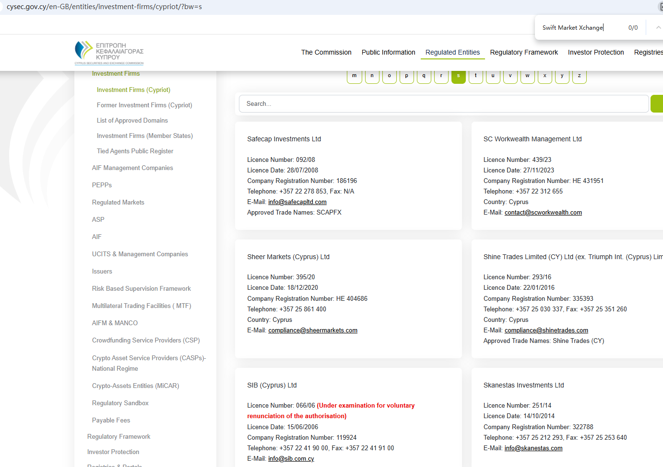Open Crowdfunding Service Providers (CSP) section
663x467 pixels.
[146, 340]
